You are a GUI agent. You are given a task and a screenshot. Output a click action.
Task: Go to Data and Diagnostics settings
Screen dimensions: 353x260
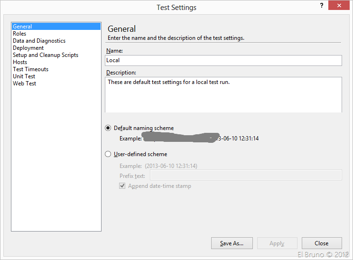pyautogui.click(x=39, y=41)
